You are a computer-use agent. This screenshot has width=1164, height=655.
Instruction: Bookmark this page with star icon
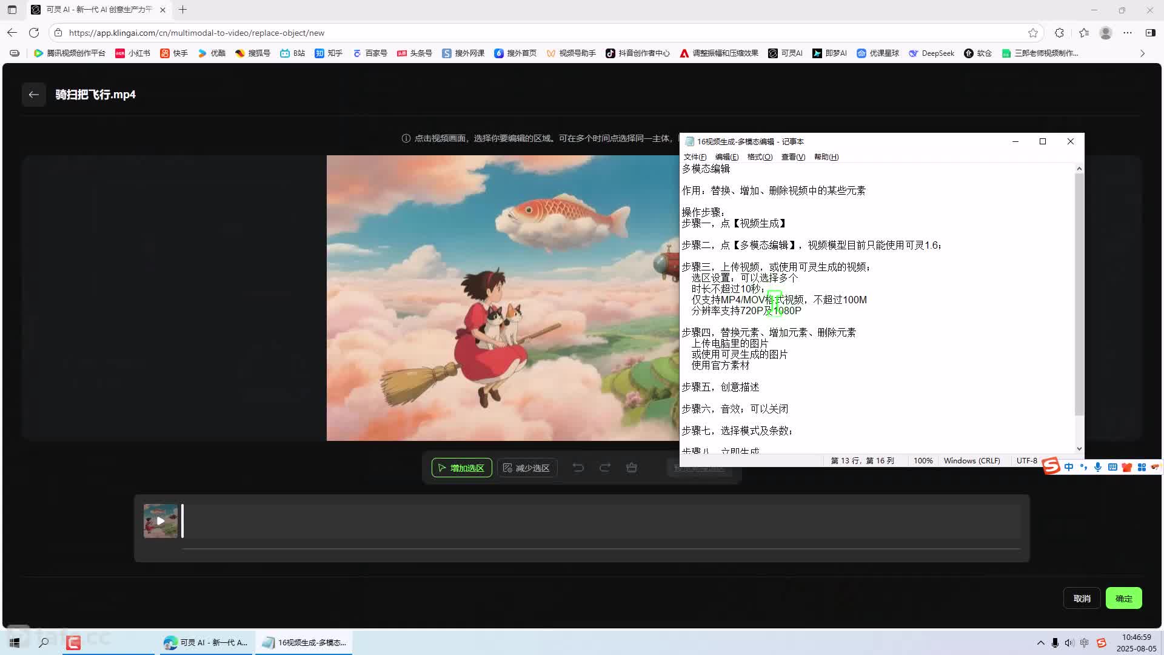click(x=1033, y=33)
